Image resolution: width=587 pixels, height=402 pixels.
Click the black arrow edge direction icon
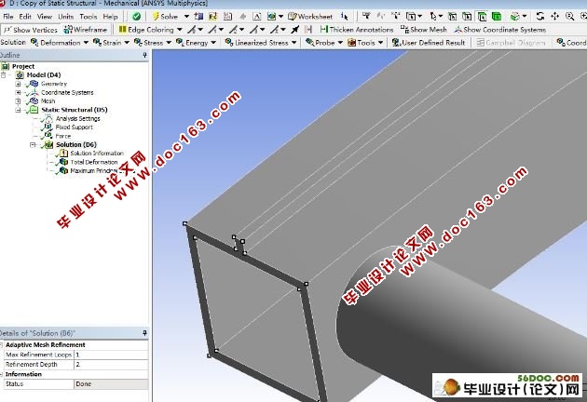tap(295, 30)
